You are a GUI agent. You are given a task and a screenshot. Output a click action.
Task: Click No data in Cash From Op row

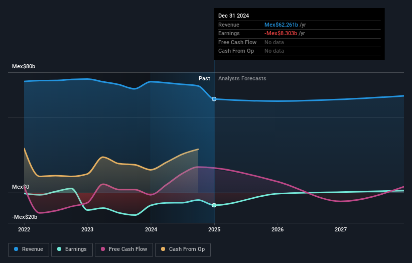(x=274, y=51)
